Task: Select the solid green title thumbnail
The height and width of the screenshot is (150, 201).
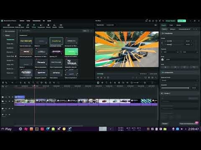Action: 72,52
